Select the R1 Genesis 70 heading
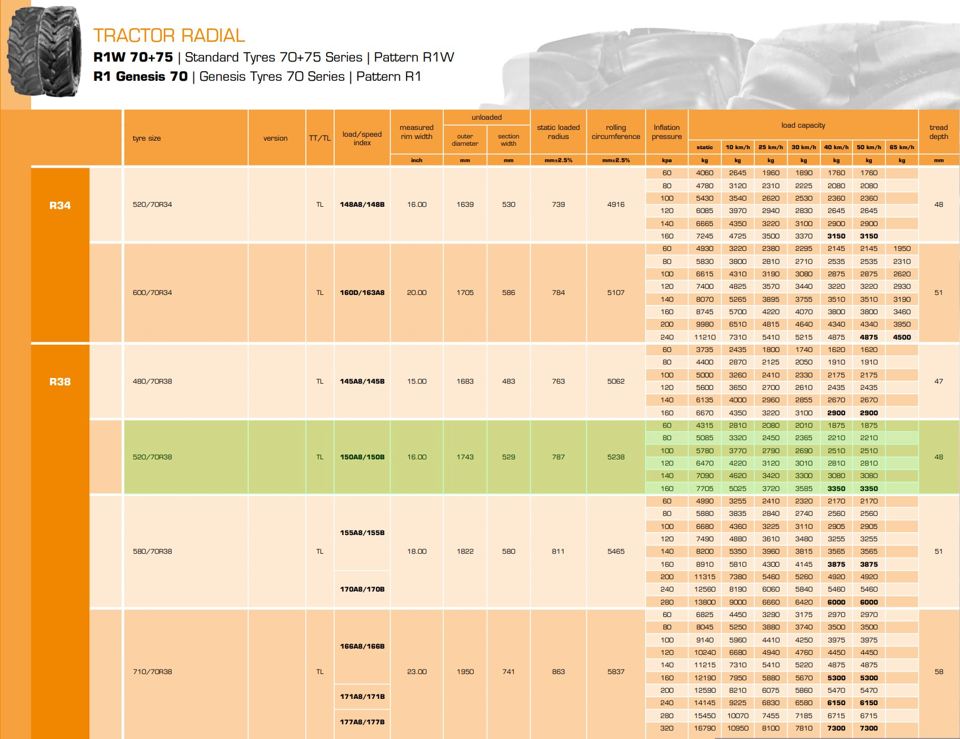Image resolution: width=960 pixels, height=739 pixels. 140,77
